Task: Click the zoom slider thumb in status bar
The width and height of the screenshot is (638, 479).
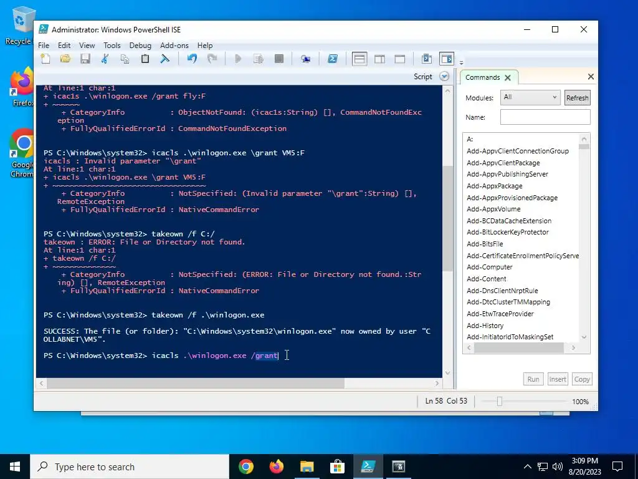Action: pyautogui.click(x=499, y=402)
